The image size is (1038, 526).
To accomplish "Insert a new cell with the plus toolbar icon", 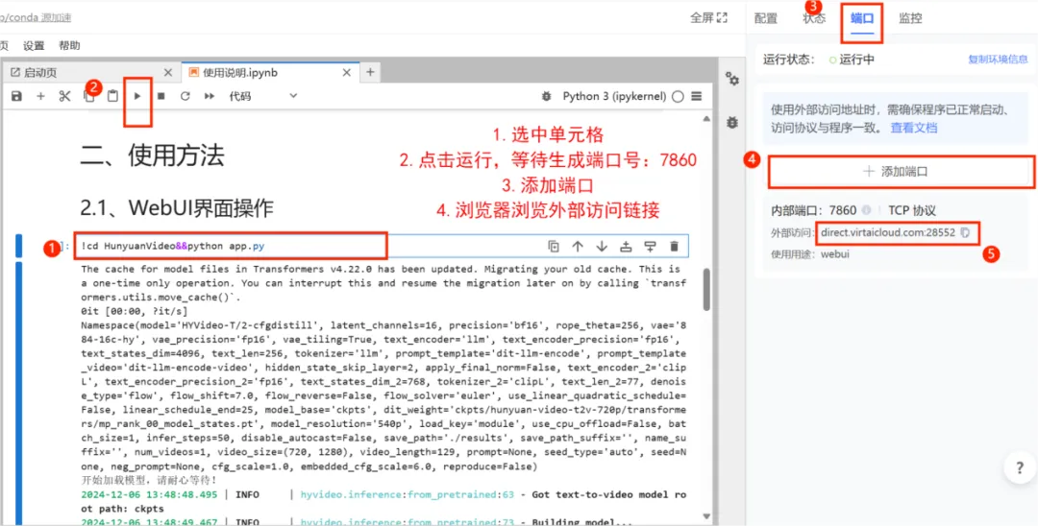I will pyautogui.click(x=40, y=97).
